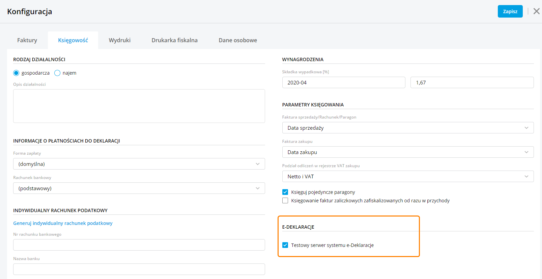Viewport: 542px width, 279px height.
Task: Uncheck Księguj pojedyncze paragony
Action: pyautogui.click(x=285, y=192)
